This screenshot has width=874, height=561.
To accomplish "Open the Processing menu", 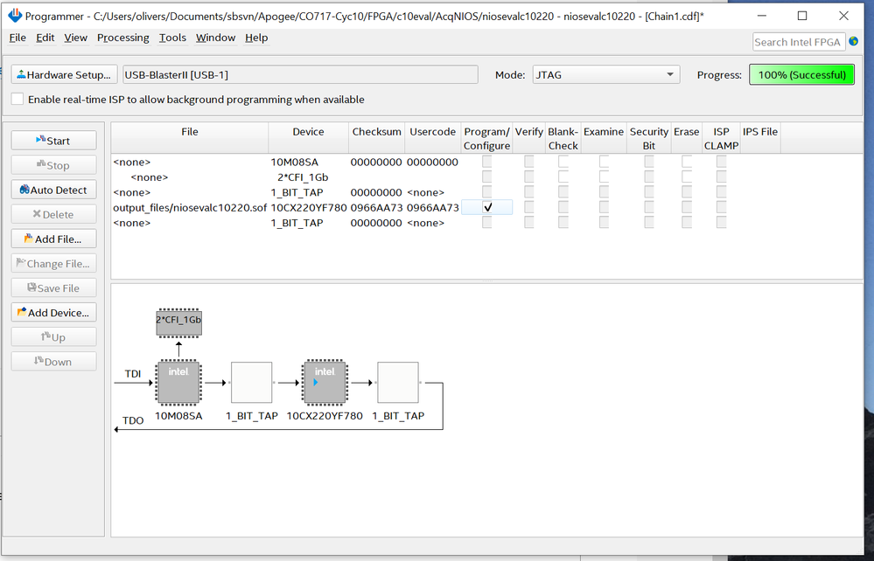I will coord(122,38).
